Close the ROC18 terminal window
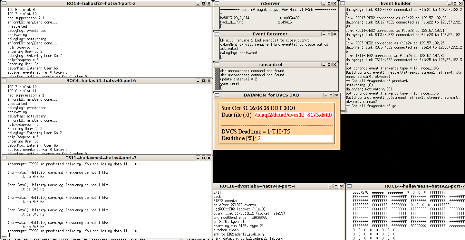Viewport: 465px width, 240px height. pyautogui.click(x=341, y=186)
